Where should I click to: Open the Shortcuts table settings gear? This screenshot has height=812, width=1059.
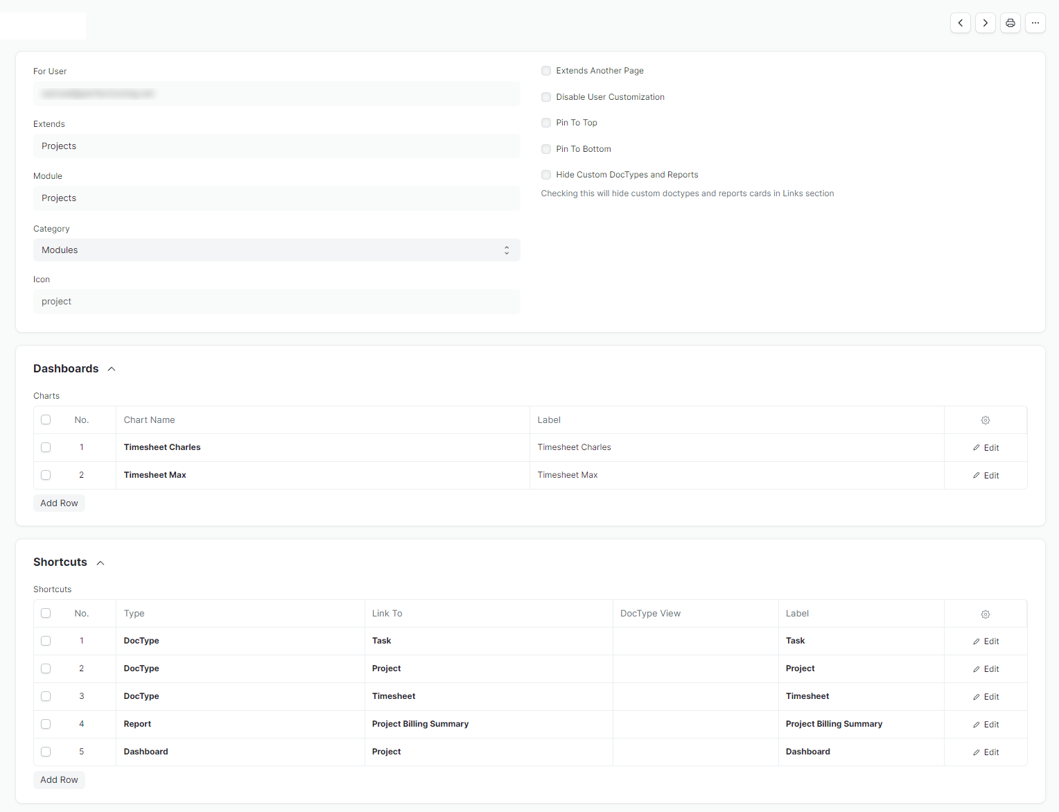pyautogui.click(x=985, y=614)
